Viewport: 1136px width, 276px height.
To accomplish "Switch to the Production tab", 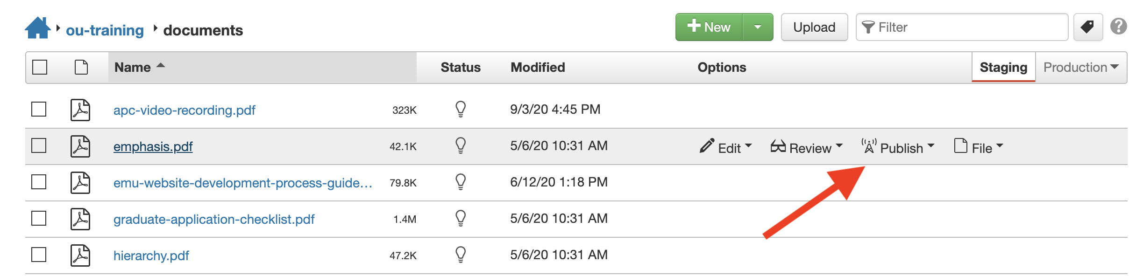I will [1081, 67].
